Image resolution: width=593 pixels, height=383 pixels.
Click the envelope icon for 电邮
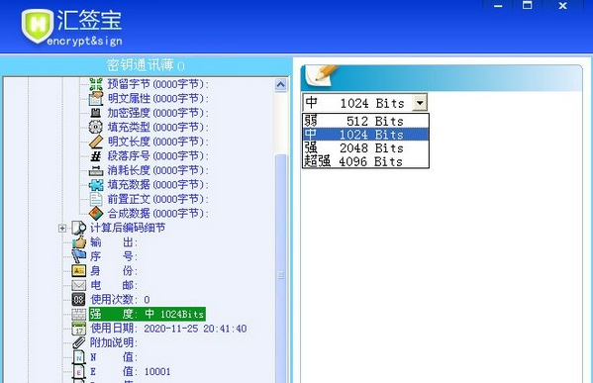coord(78,285)
